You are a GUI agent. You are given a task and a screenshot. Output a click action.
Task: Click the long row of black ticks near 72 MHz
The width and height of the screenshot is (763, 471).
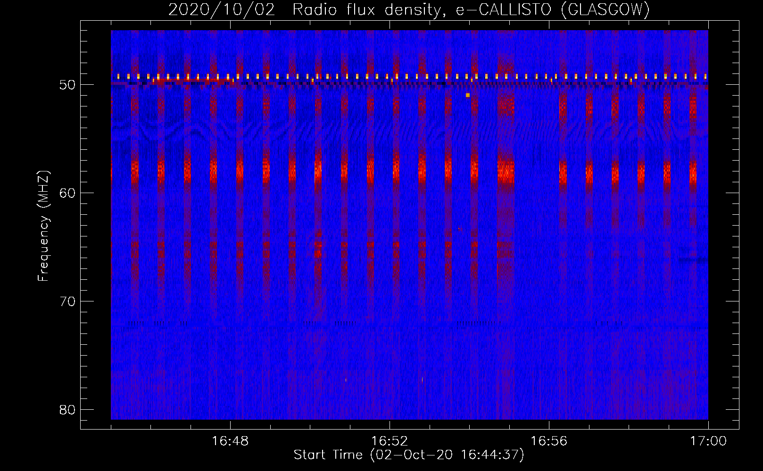point(478,323)
